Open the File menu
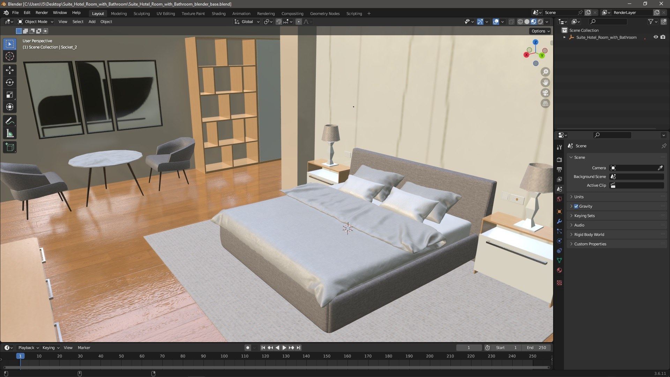The height and width of the screenshot is (377, 670). point(15,13)
